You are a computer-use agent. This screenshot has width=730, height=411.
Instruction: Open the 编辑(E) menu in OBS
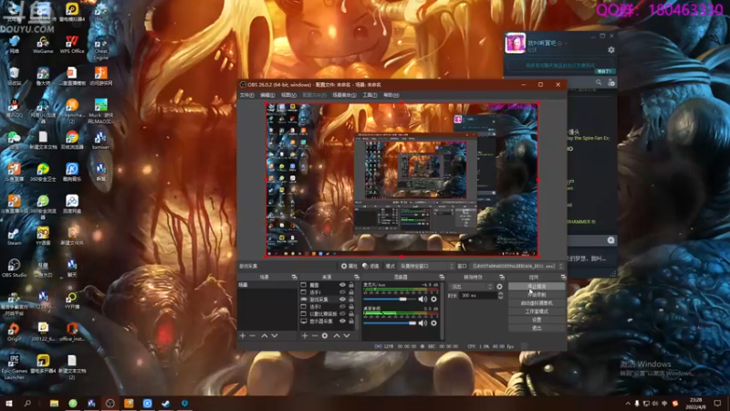267,95
